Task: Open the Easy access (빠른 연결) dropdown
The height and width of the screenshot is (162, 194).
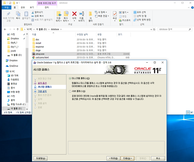Action: coord(102,16)
